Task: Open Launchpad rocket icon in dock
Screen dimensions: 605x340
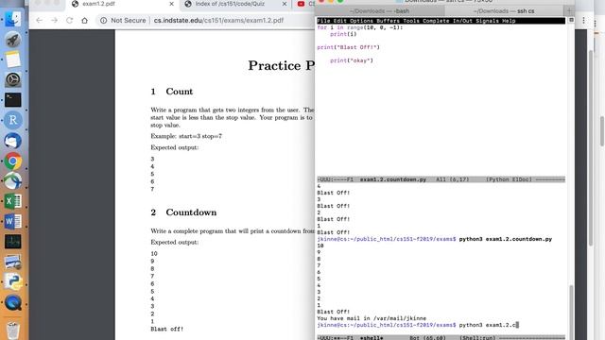Action: [12, 40]
